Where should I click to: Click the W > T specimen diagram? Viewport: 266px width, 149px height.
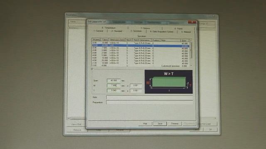(x=169, y=82)
